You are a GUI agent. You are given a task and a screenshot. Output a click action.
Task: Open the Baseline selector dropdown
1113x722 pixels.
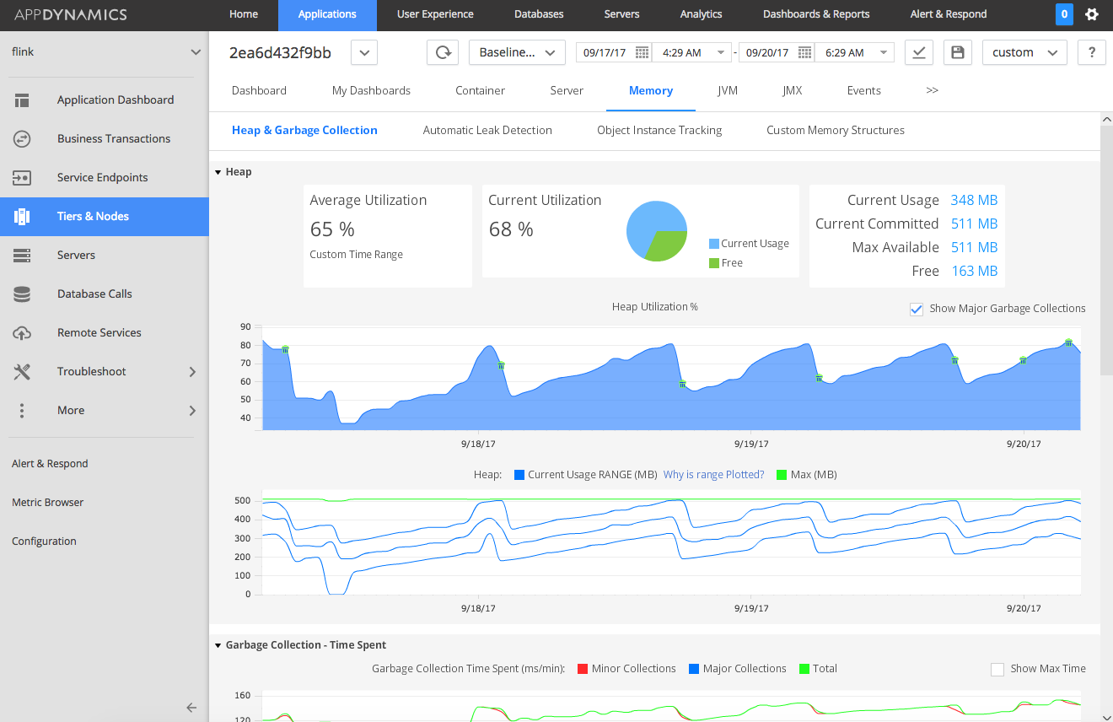coord(517,52)
